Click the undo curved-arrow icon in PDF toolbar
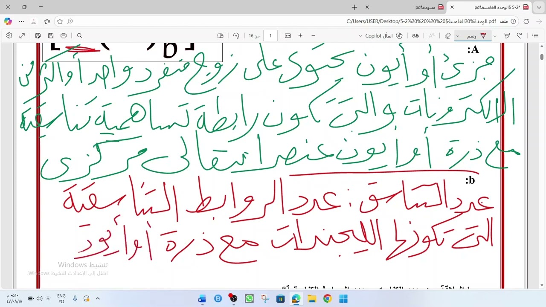The image size is (546, 307). point(519,36)
